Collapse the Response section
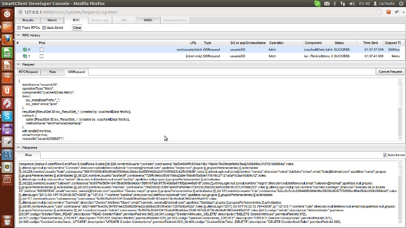406x228 pixels. pos(19,147)
